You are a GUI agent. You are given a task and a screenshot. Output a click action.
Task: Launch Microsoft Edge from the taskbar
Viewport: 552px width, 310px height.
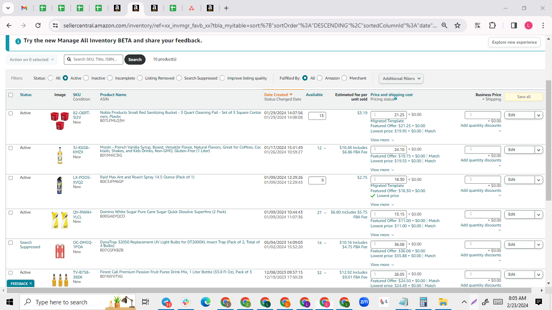click(x=206, y=302)
